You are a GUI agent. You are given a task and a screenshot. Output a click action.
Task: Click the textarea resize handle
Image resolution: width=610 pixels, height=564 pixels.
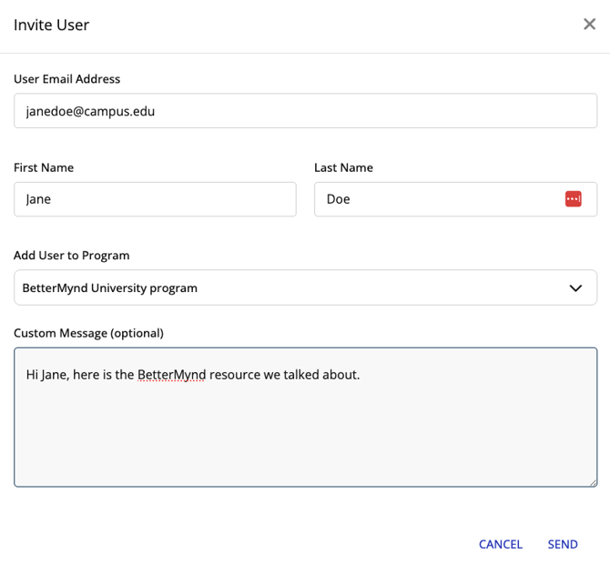[592, 481]
